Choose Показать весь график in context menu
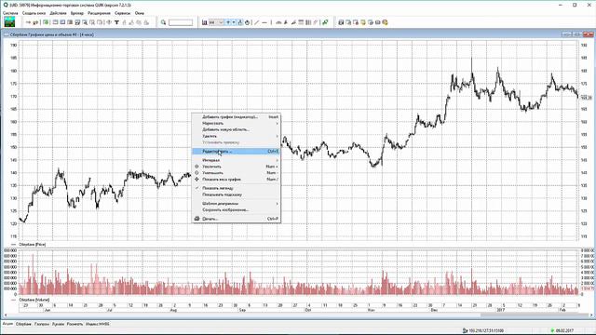 237,180
